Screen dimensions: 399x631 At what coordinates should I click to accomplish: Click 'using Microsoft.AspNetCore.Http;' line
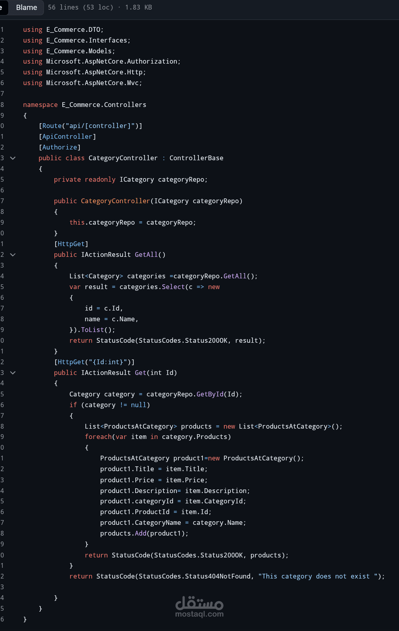pos(85,72)
